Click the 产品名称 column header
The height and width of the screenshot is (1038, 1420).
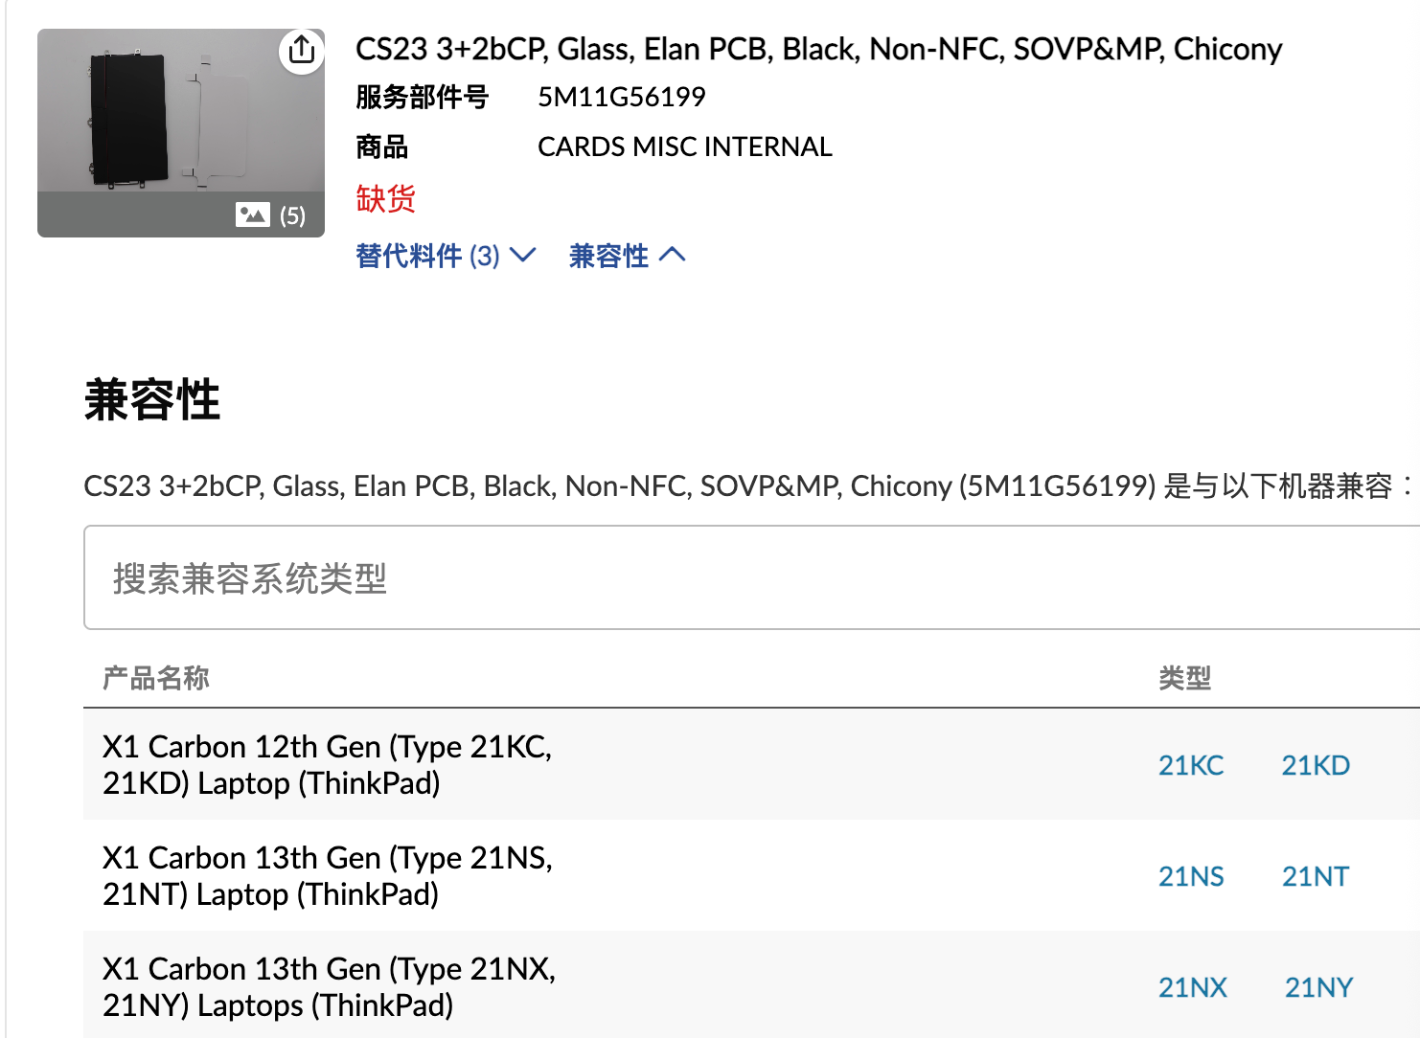click(x=156, y=678)
